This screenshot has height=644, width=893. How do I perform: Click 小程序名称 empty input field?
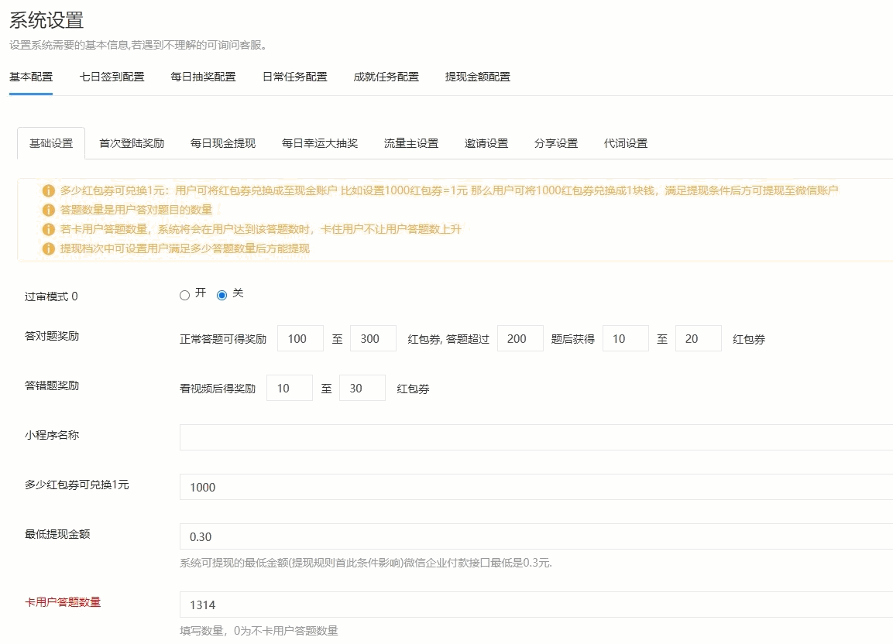pos(534,437)
